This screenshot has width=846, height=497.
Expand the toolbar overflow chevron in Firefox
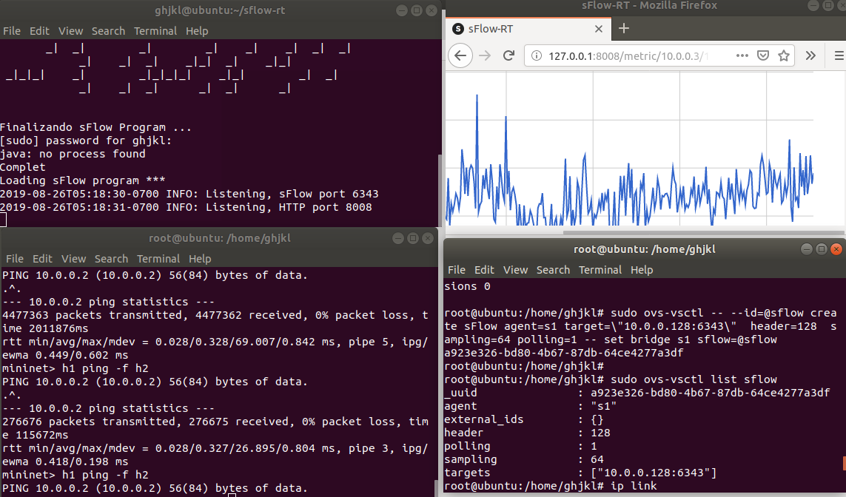coord(810,55)
